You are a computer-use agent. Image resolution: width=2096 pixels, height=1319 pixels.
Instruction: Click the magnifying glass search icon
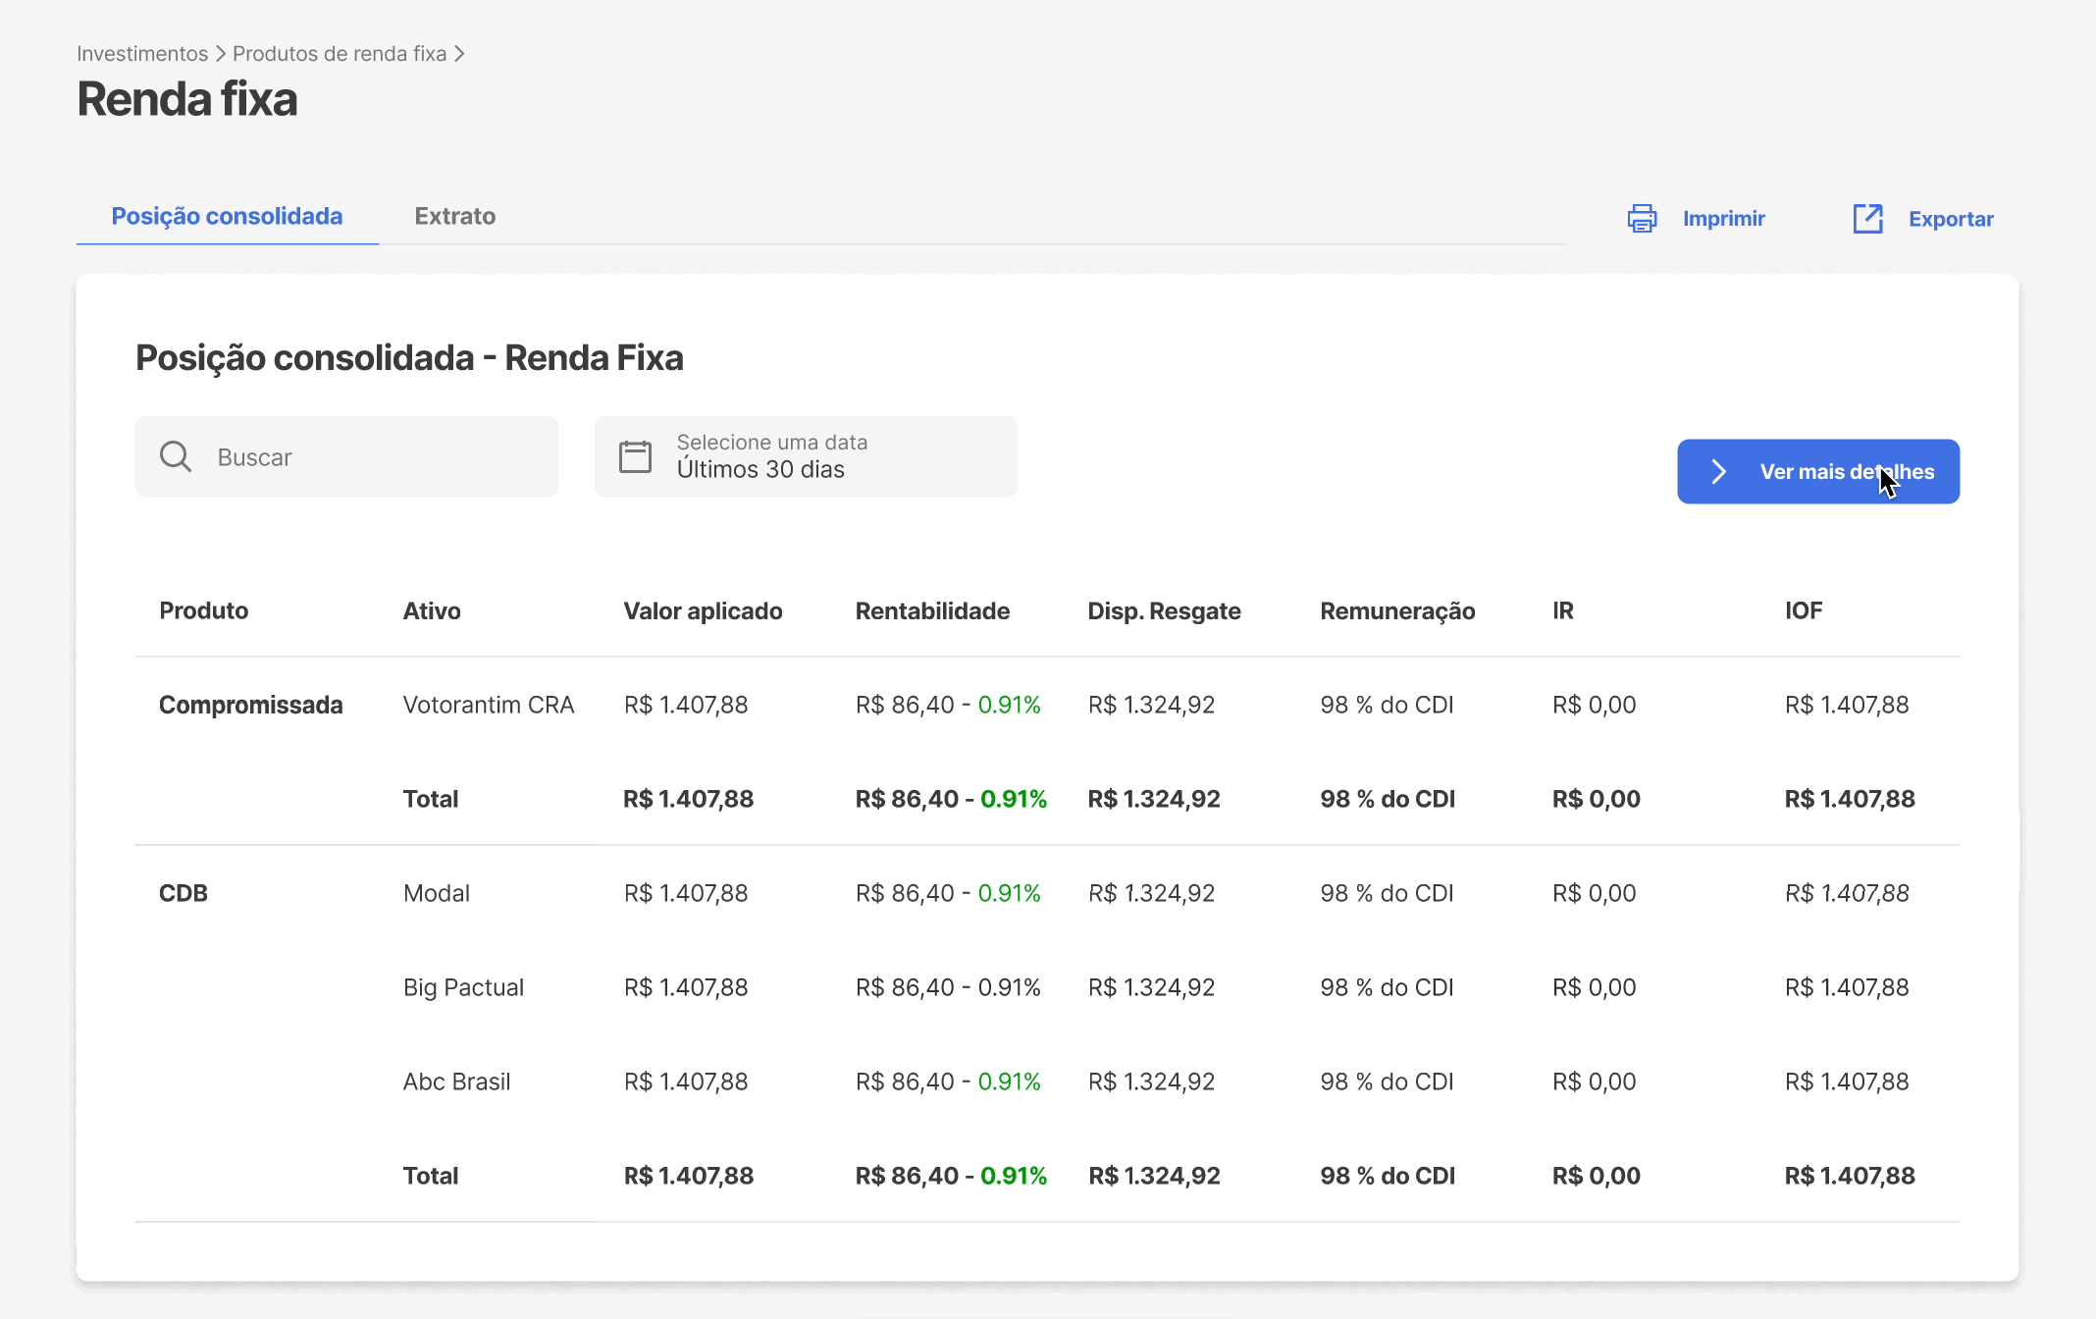coord(176,456)
